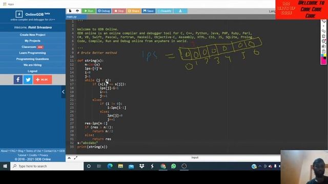Open the Mail app from taskbar
The width and height of the screenshot is (328, 184).
pyautogui.click(x=131, y=166)
